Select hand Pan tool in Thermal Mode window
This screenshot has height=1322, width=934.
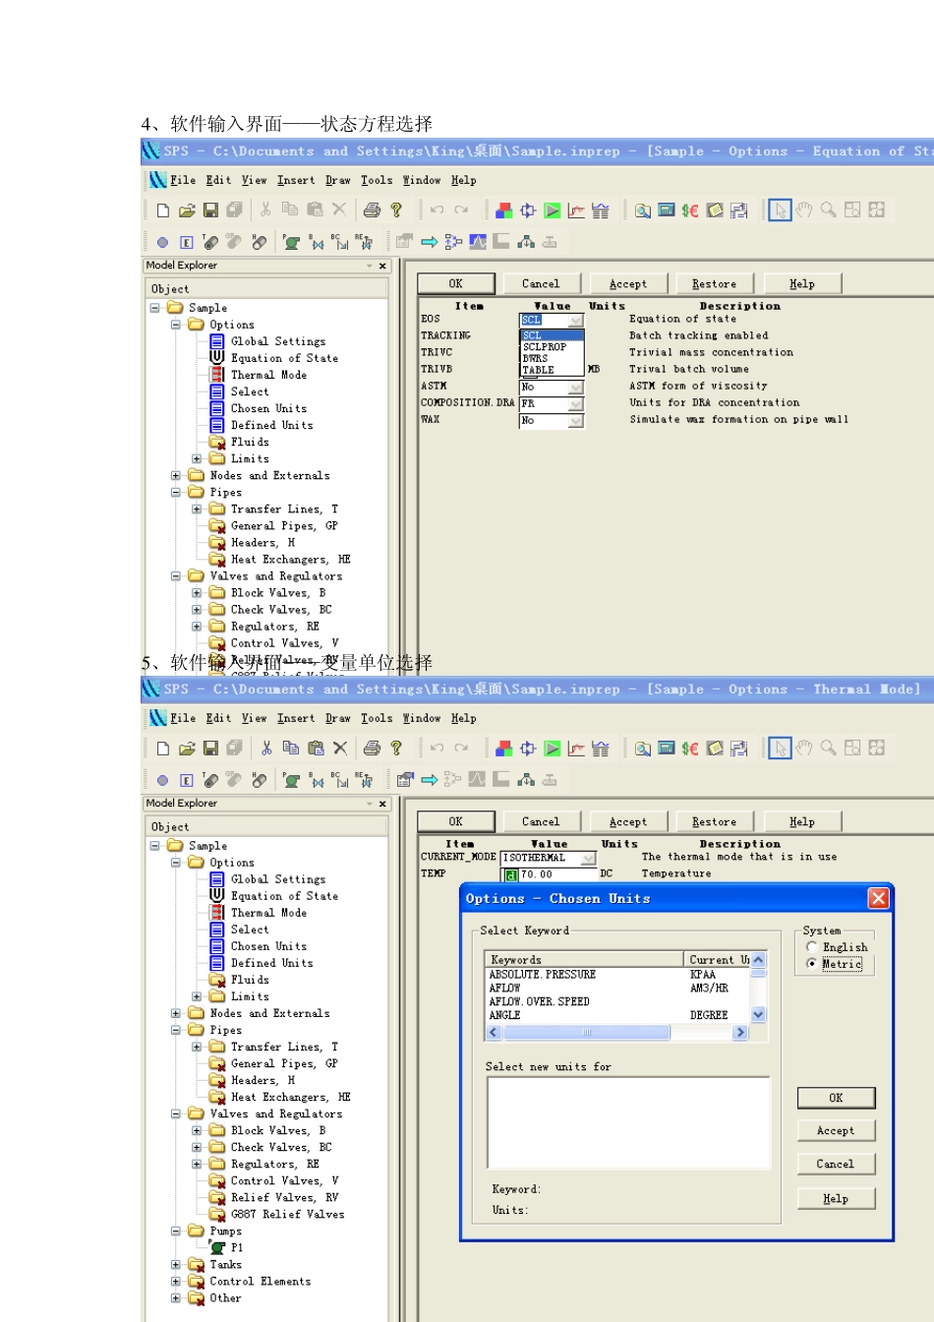804,749
